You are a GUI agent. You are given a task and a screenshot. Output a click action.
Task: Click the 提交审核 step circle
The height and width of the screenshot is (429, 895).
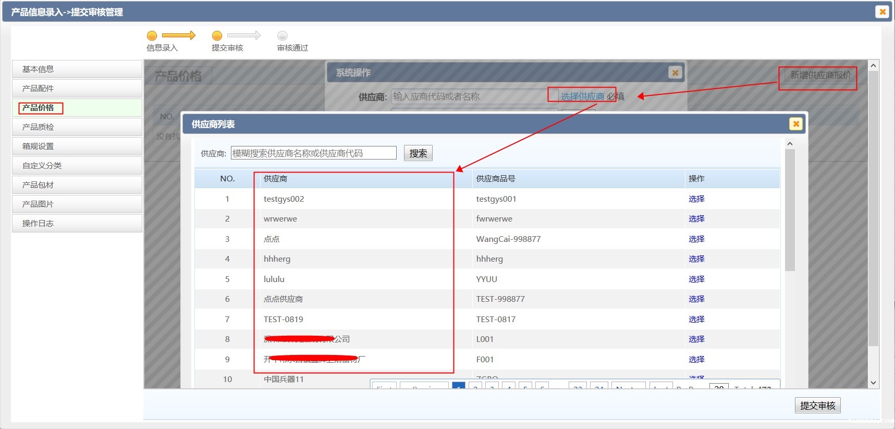(x=217, y=35)
